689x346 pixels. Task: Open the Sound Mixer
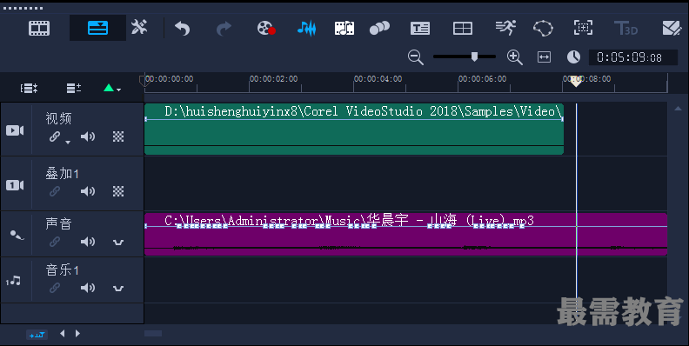pyautogui.click(x=306, y=28)
